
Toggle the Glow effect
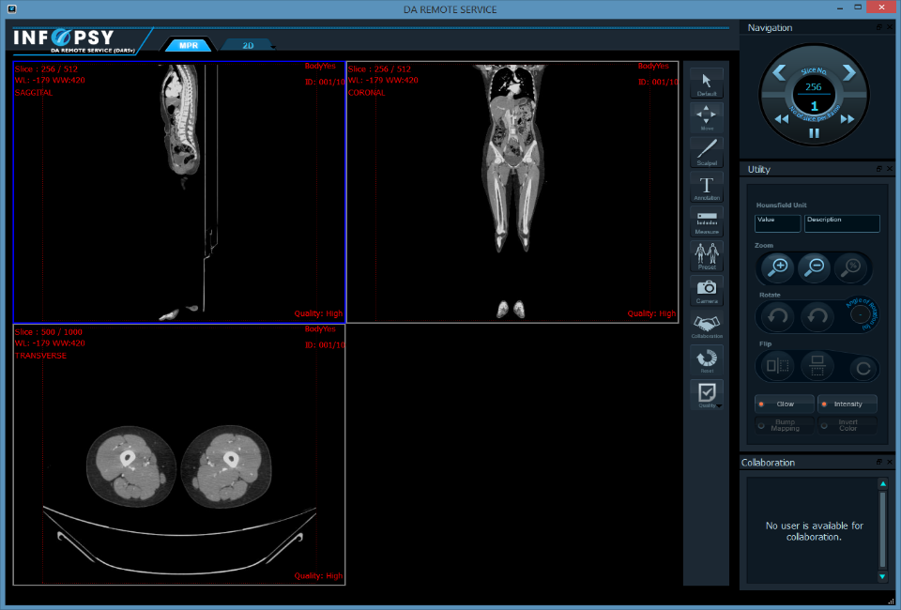pos(785,404)
